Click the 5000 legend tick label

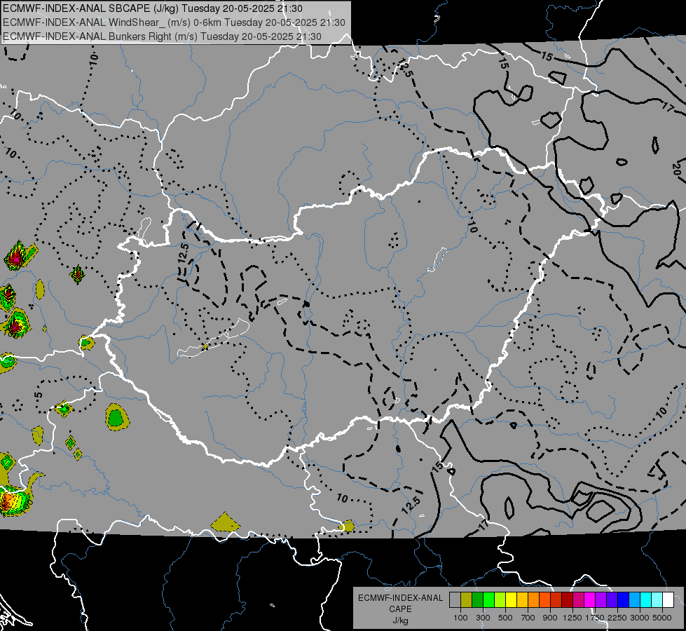(x=662, y=618)
